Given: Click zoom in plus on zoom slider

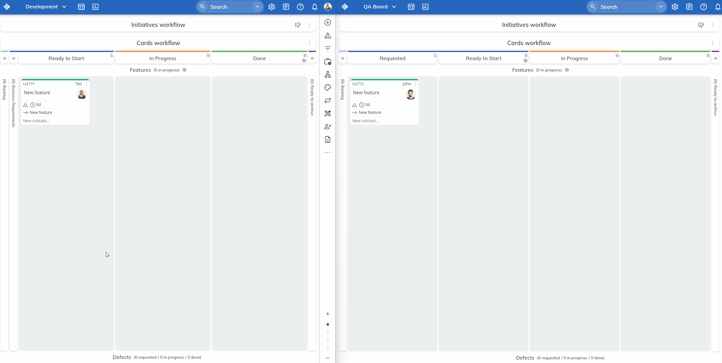Looking at the screenshot, I should (x=328, y=314).
